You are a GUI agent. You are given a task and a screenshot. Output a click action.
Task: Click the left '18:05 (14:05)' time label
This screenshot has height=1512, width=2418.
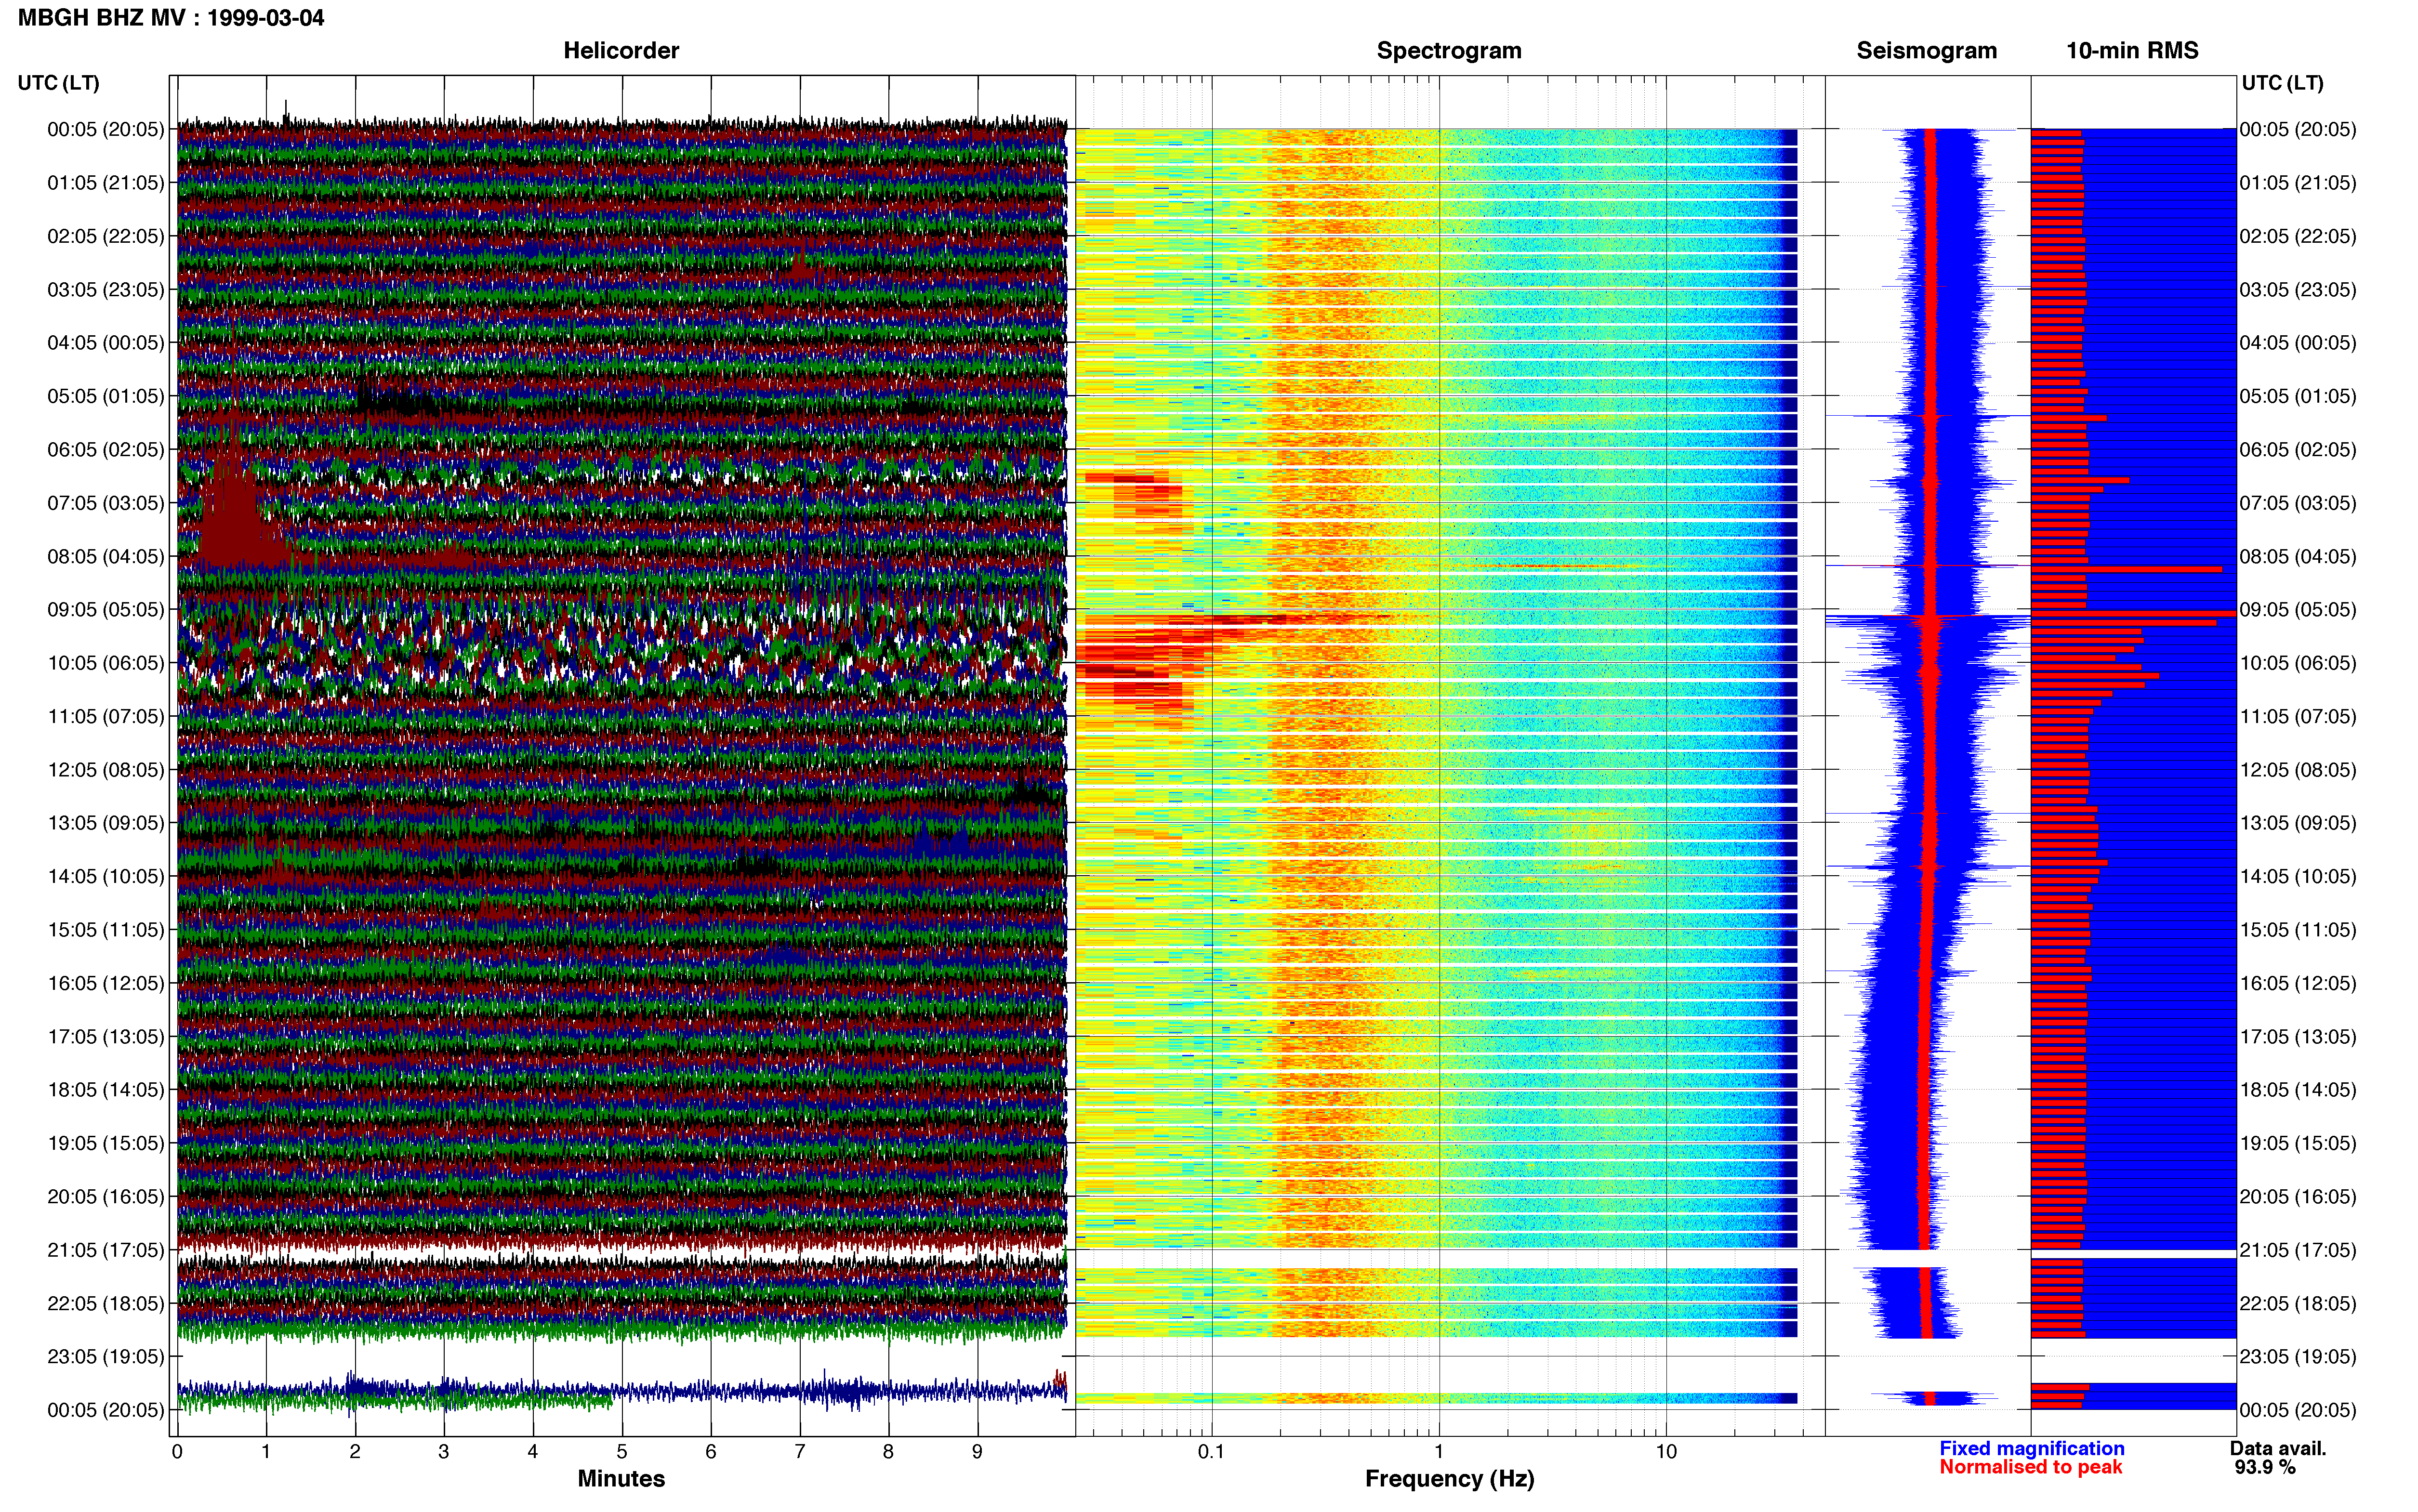click(105, 1090)
